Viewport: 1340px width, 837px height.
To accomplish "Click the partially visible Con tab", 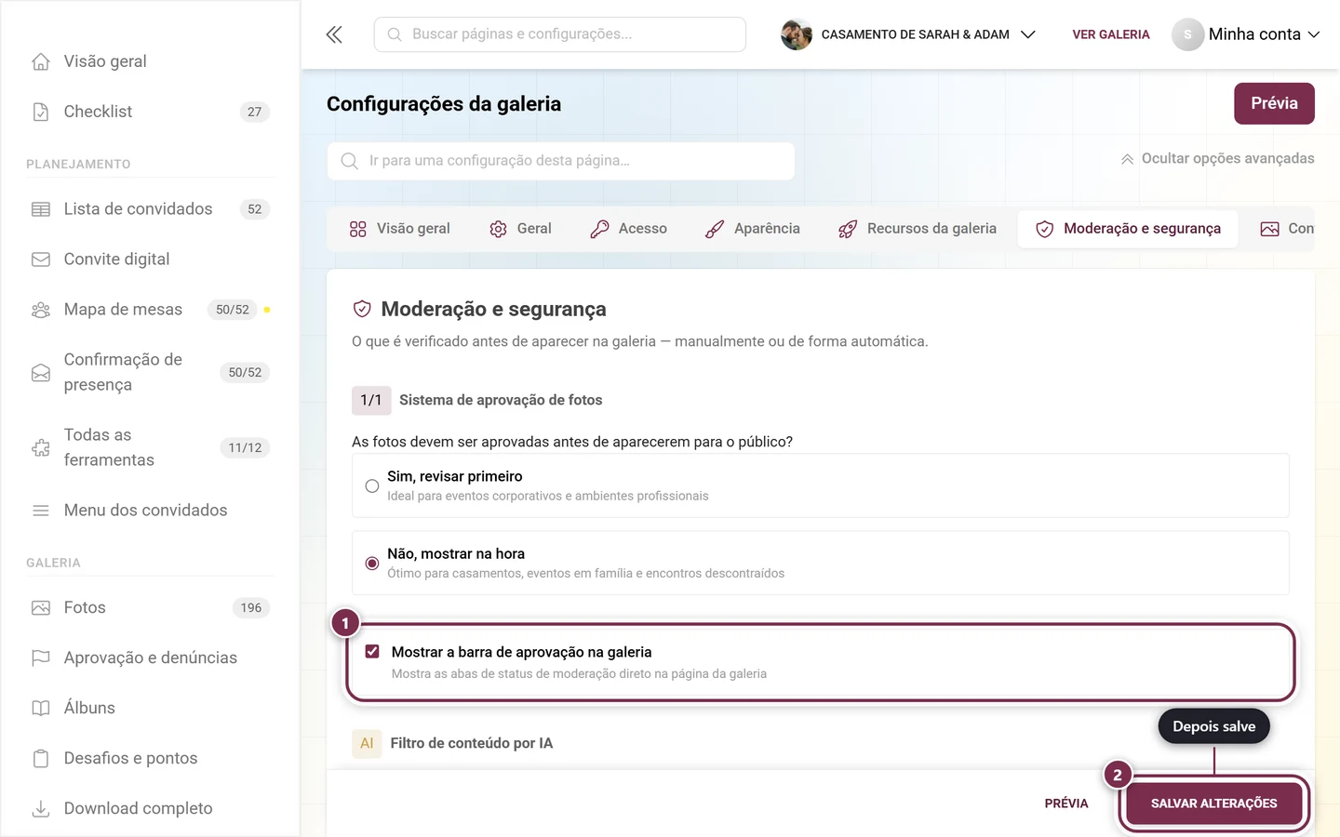I will click(1287, 229).
